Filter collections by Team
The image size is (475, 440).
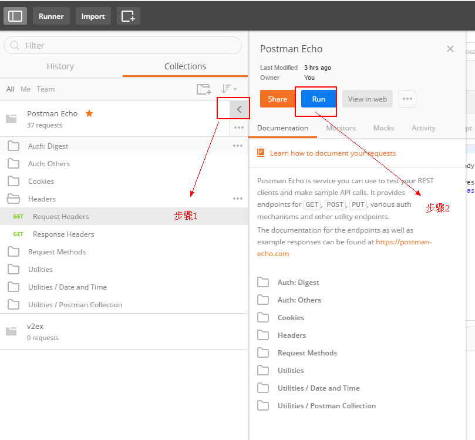(46, 89)
